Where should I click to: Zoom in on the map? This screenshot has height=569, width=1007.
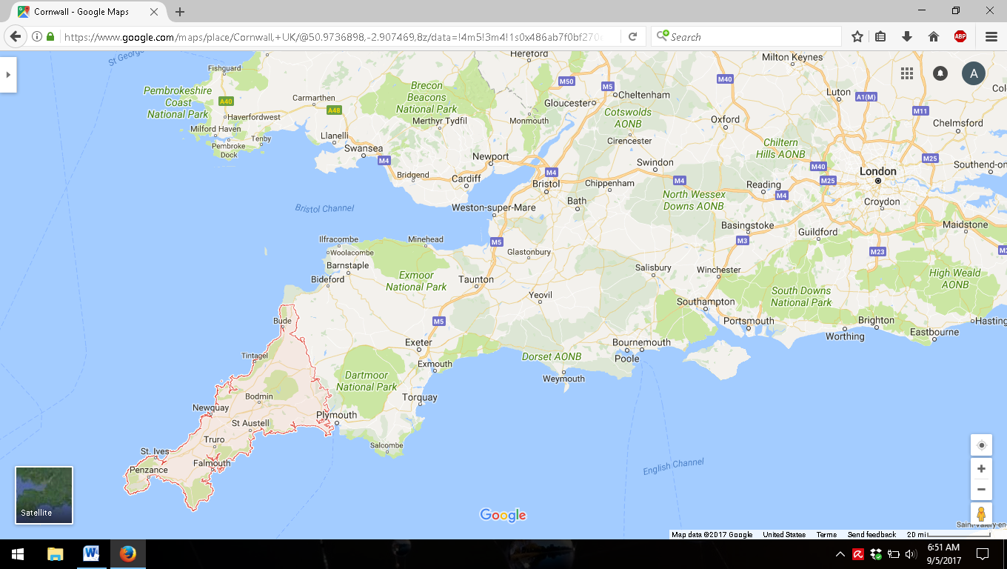click(981, 469)
